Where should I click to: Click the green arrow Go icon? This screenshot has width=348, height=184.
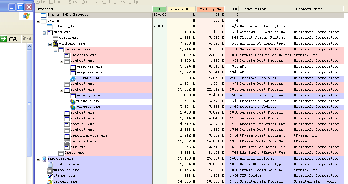point(4,38)
